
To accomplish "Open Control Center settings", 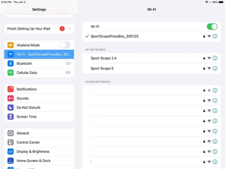I will click(39, 143).
